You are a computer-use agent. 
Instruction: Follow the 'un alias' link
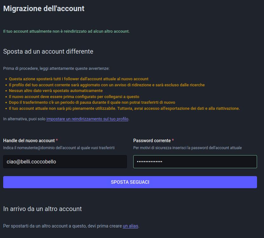point(130,226)
